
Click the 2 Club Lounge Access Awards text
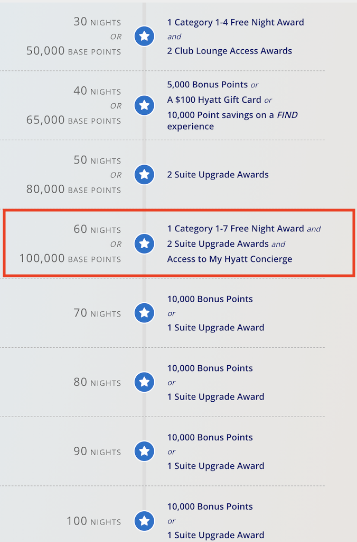coord(229,51)
